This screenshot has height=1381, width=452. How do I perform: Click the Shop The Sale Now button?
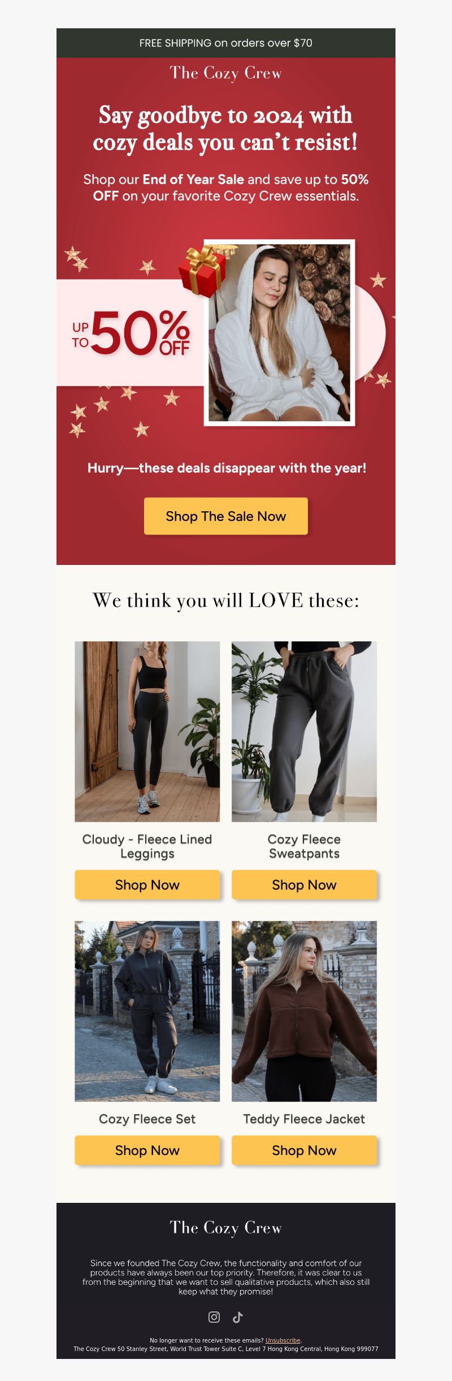click(x=226, y=516)
